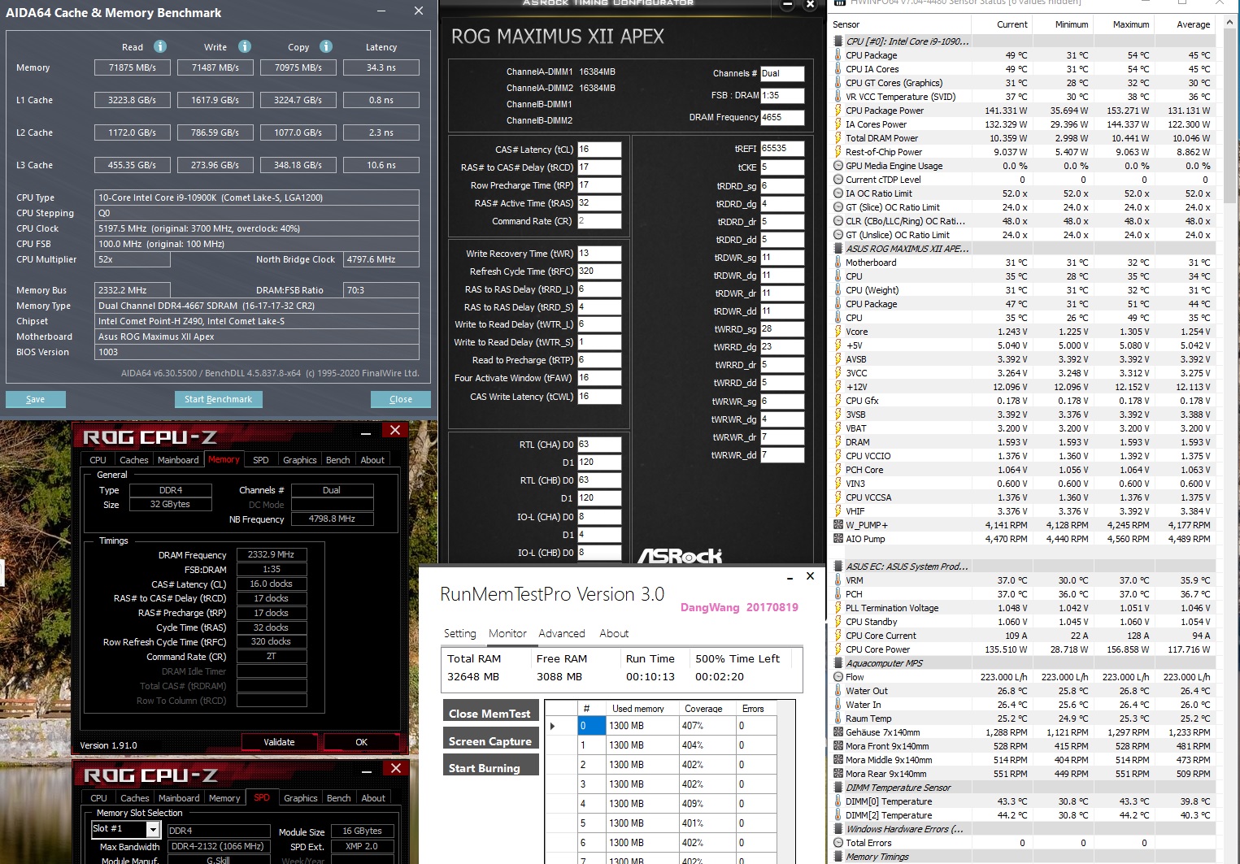Click the Validate button in CPU-Z
This screenshot has width=1240, height=864.
click(x=279, y=742)
